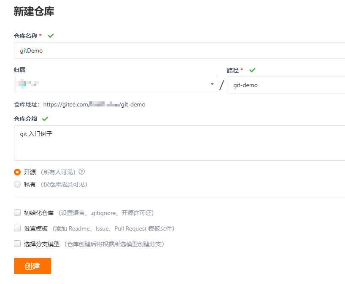Check the 初始化仓库 checkbox
The width and height of the screenshot is (345, 284).
(x=17, y=212)
